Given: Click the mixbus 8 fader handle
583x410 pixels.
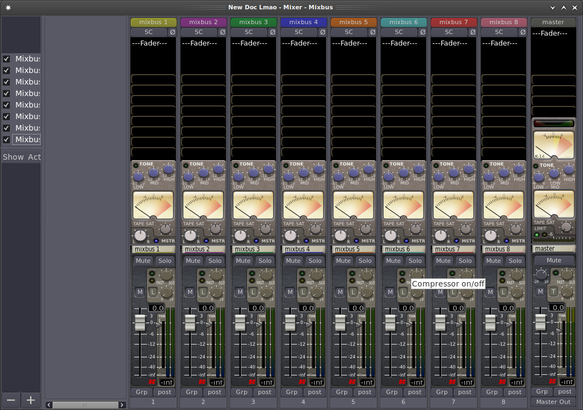Looking at the screenshot, I should (490, 322).
